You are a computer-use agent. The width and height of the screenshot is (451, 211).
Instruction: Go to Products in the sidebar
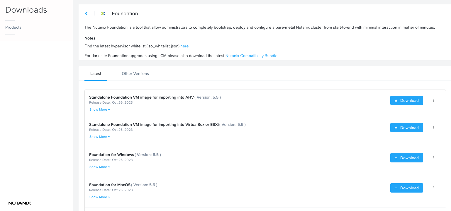[13, 27]
